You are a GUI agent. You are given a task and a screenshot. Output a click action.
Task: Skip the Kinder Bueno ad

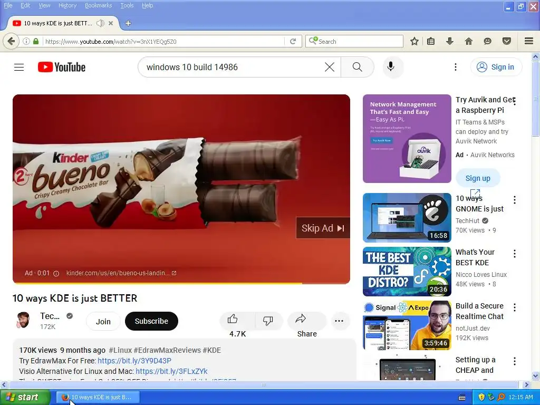click(x=323, y=228)
